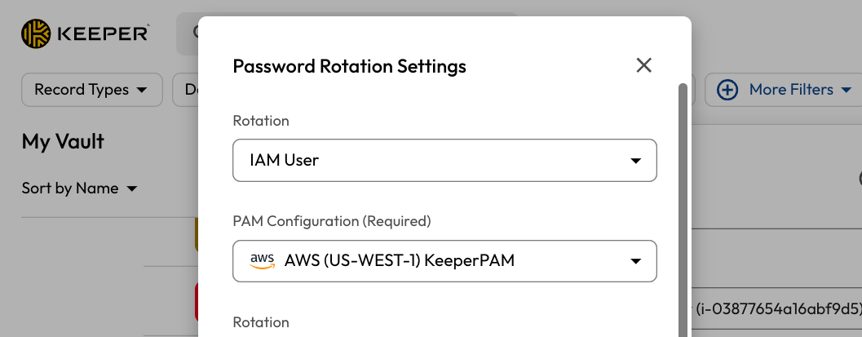Click the Keeper logo emblem
Screen dimensions: 862x337
pos(36,33)
